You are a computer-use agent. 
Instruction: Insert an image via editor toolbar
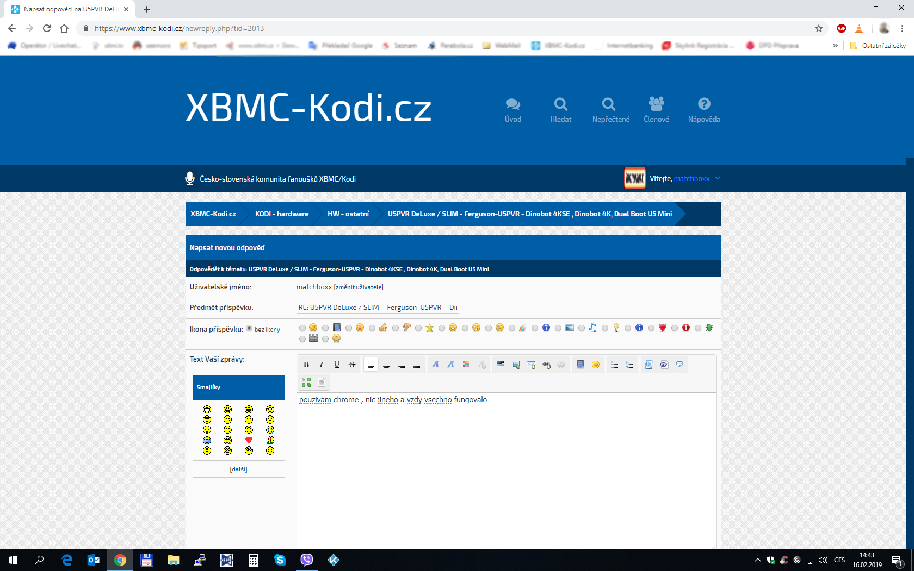click(x=516, y=364)
